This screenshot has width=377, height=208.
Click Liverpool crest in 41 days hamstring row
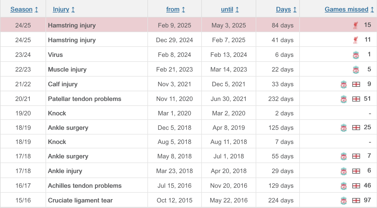coord(356,40)
